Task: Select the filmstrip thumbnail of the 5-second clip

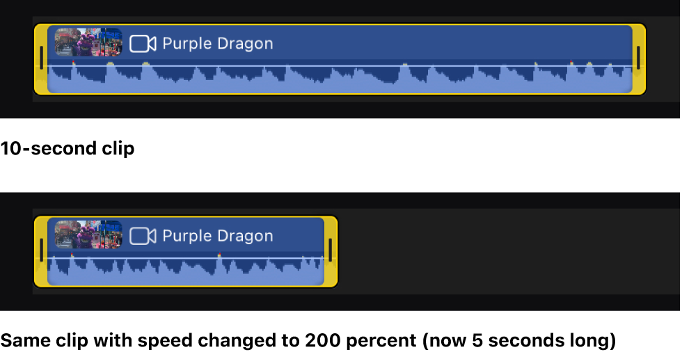Action: (88, 234)
